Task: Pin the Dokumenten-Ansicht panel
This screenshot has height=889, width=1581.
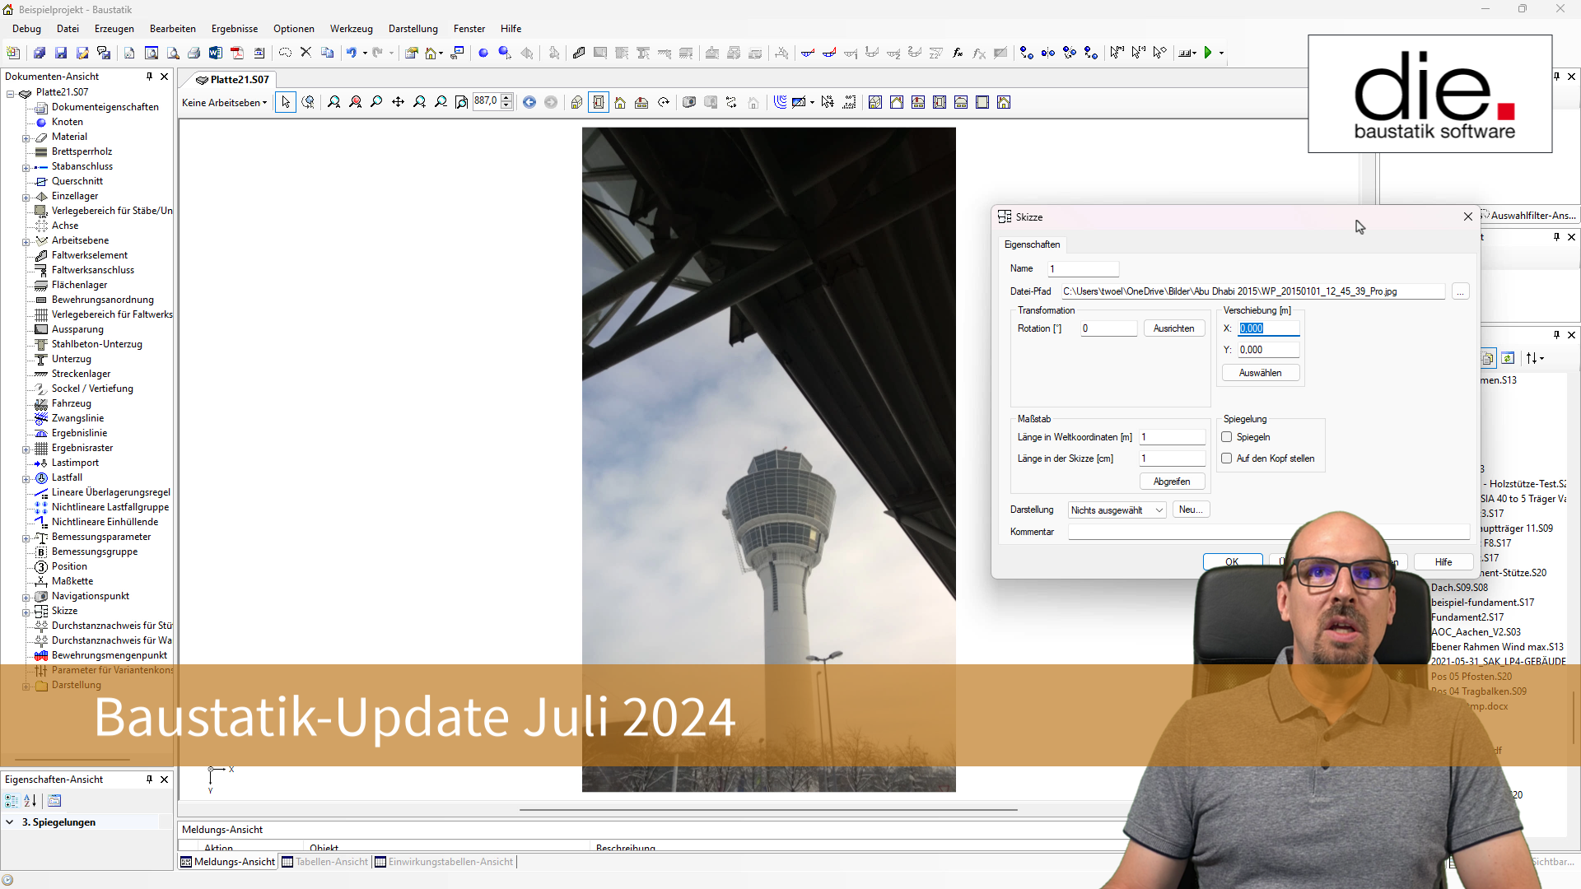Action: pyautogui.click(x=149, y=77)
